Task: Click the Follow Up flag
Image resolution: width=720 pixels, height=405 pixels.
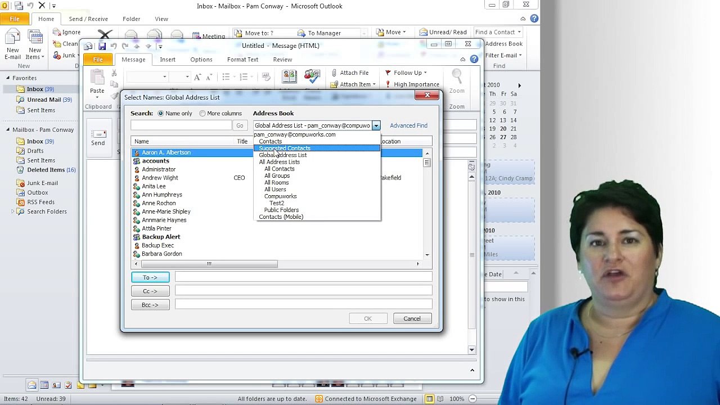Action: pyautogui.click(x=388, y=73)
